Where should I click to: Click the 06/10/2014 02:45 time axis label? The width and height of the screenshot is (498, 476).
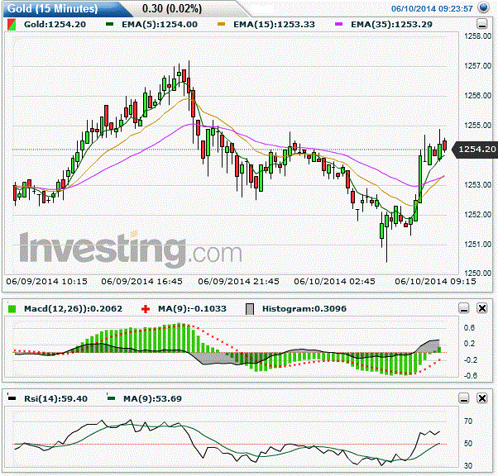coord(334,282)
